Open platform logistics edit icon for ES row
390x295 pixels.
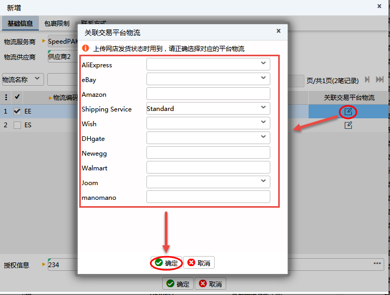click(347, 126)
